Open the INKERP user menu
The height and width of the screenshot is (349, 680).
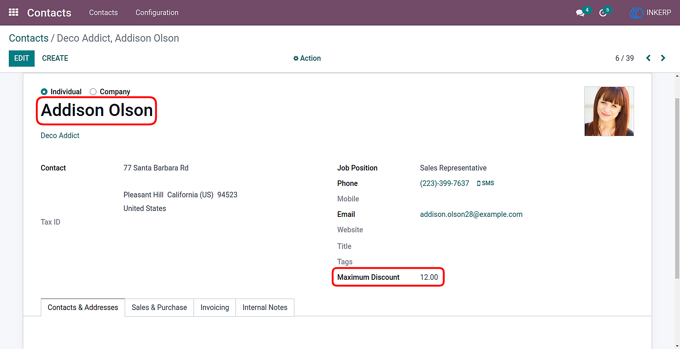[x=651, y=13]
